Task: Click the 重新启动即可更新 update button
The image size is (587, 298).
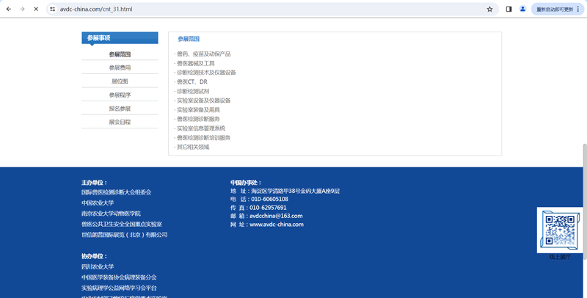Action: pos(554,9)
